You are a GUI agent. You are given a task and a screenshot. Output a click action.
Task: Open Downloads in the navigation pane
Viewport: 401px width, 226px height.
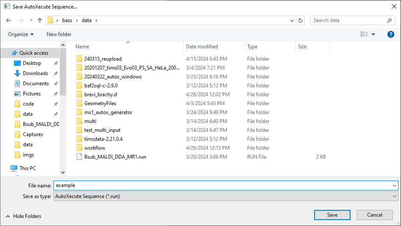[x=35, y=73]
